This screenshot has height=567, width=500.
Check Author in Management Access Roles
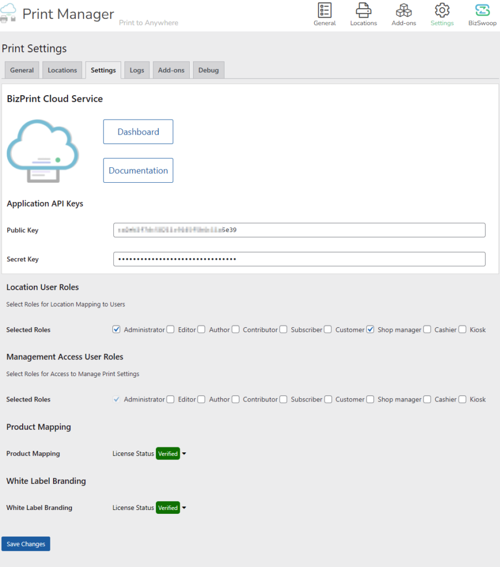201,399
